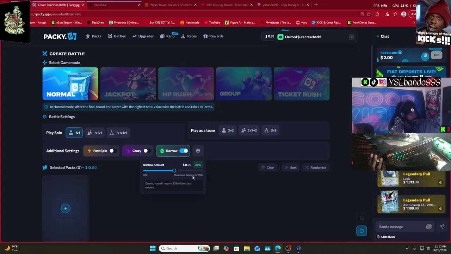Click the Packy.gg logo
Viewport: 451px width, 254px height.
(x=60, y=36)
